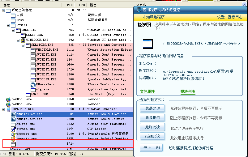Screen dimensions: 248x157
Task: Click the Windows Explorer description
Action: pos(102,109)
